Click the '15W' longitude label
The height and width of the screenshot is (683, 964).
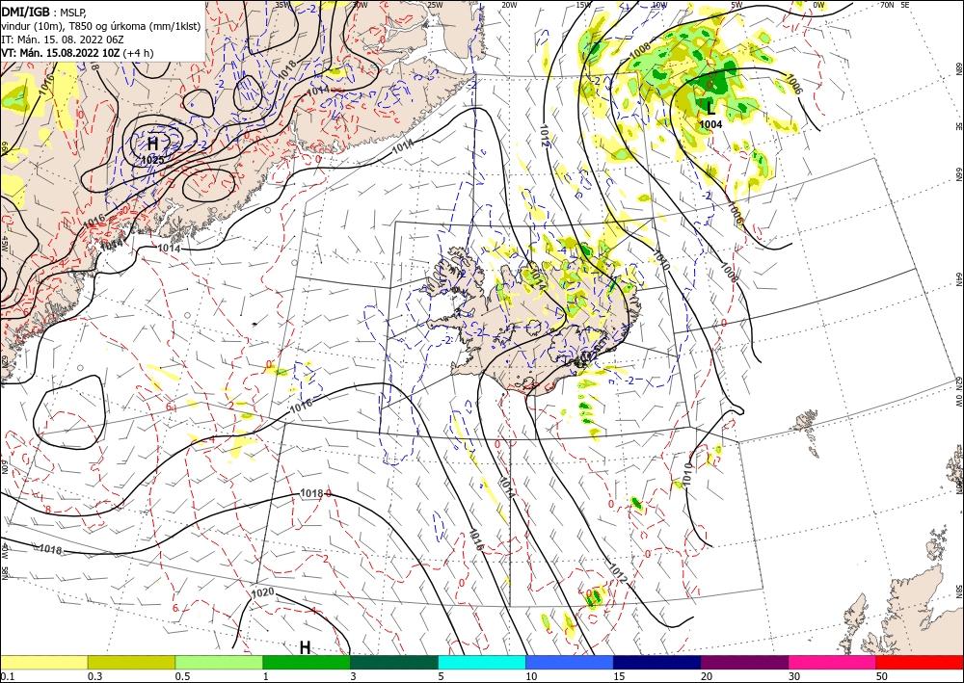583,5
